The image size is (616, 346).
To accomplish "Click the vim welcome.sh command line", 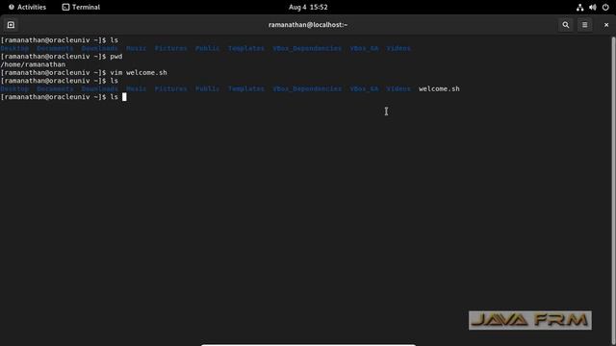I will [84, 73].
